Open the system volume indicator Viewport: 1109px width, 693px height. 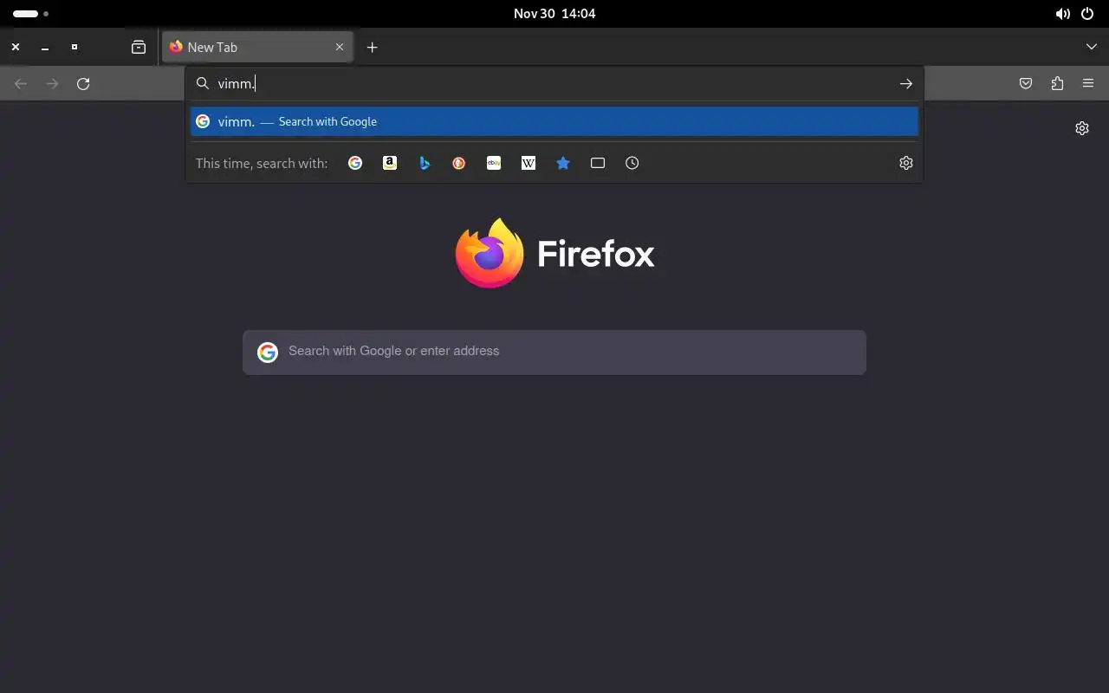click(x=1062, y=14)
